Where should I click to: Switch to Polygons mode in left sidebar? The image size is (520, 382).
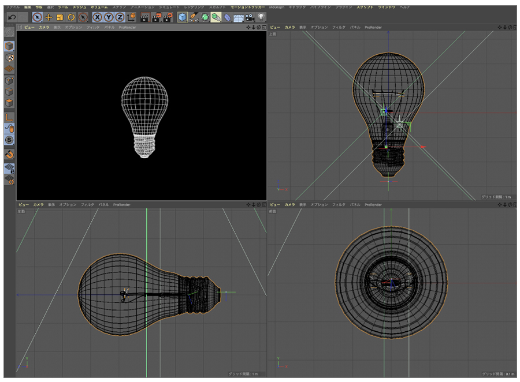(x=10, y=103)
